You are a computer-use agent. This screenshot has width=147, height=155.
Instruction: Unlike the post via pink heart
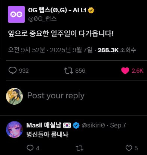(x=125, y=71)
